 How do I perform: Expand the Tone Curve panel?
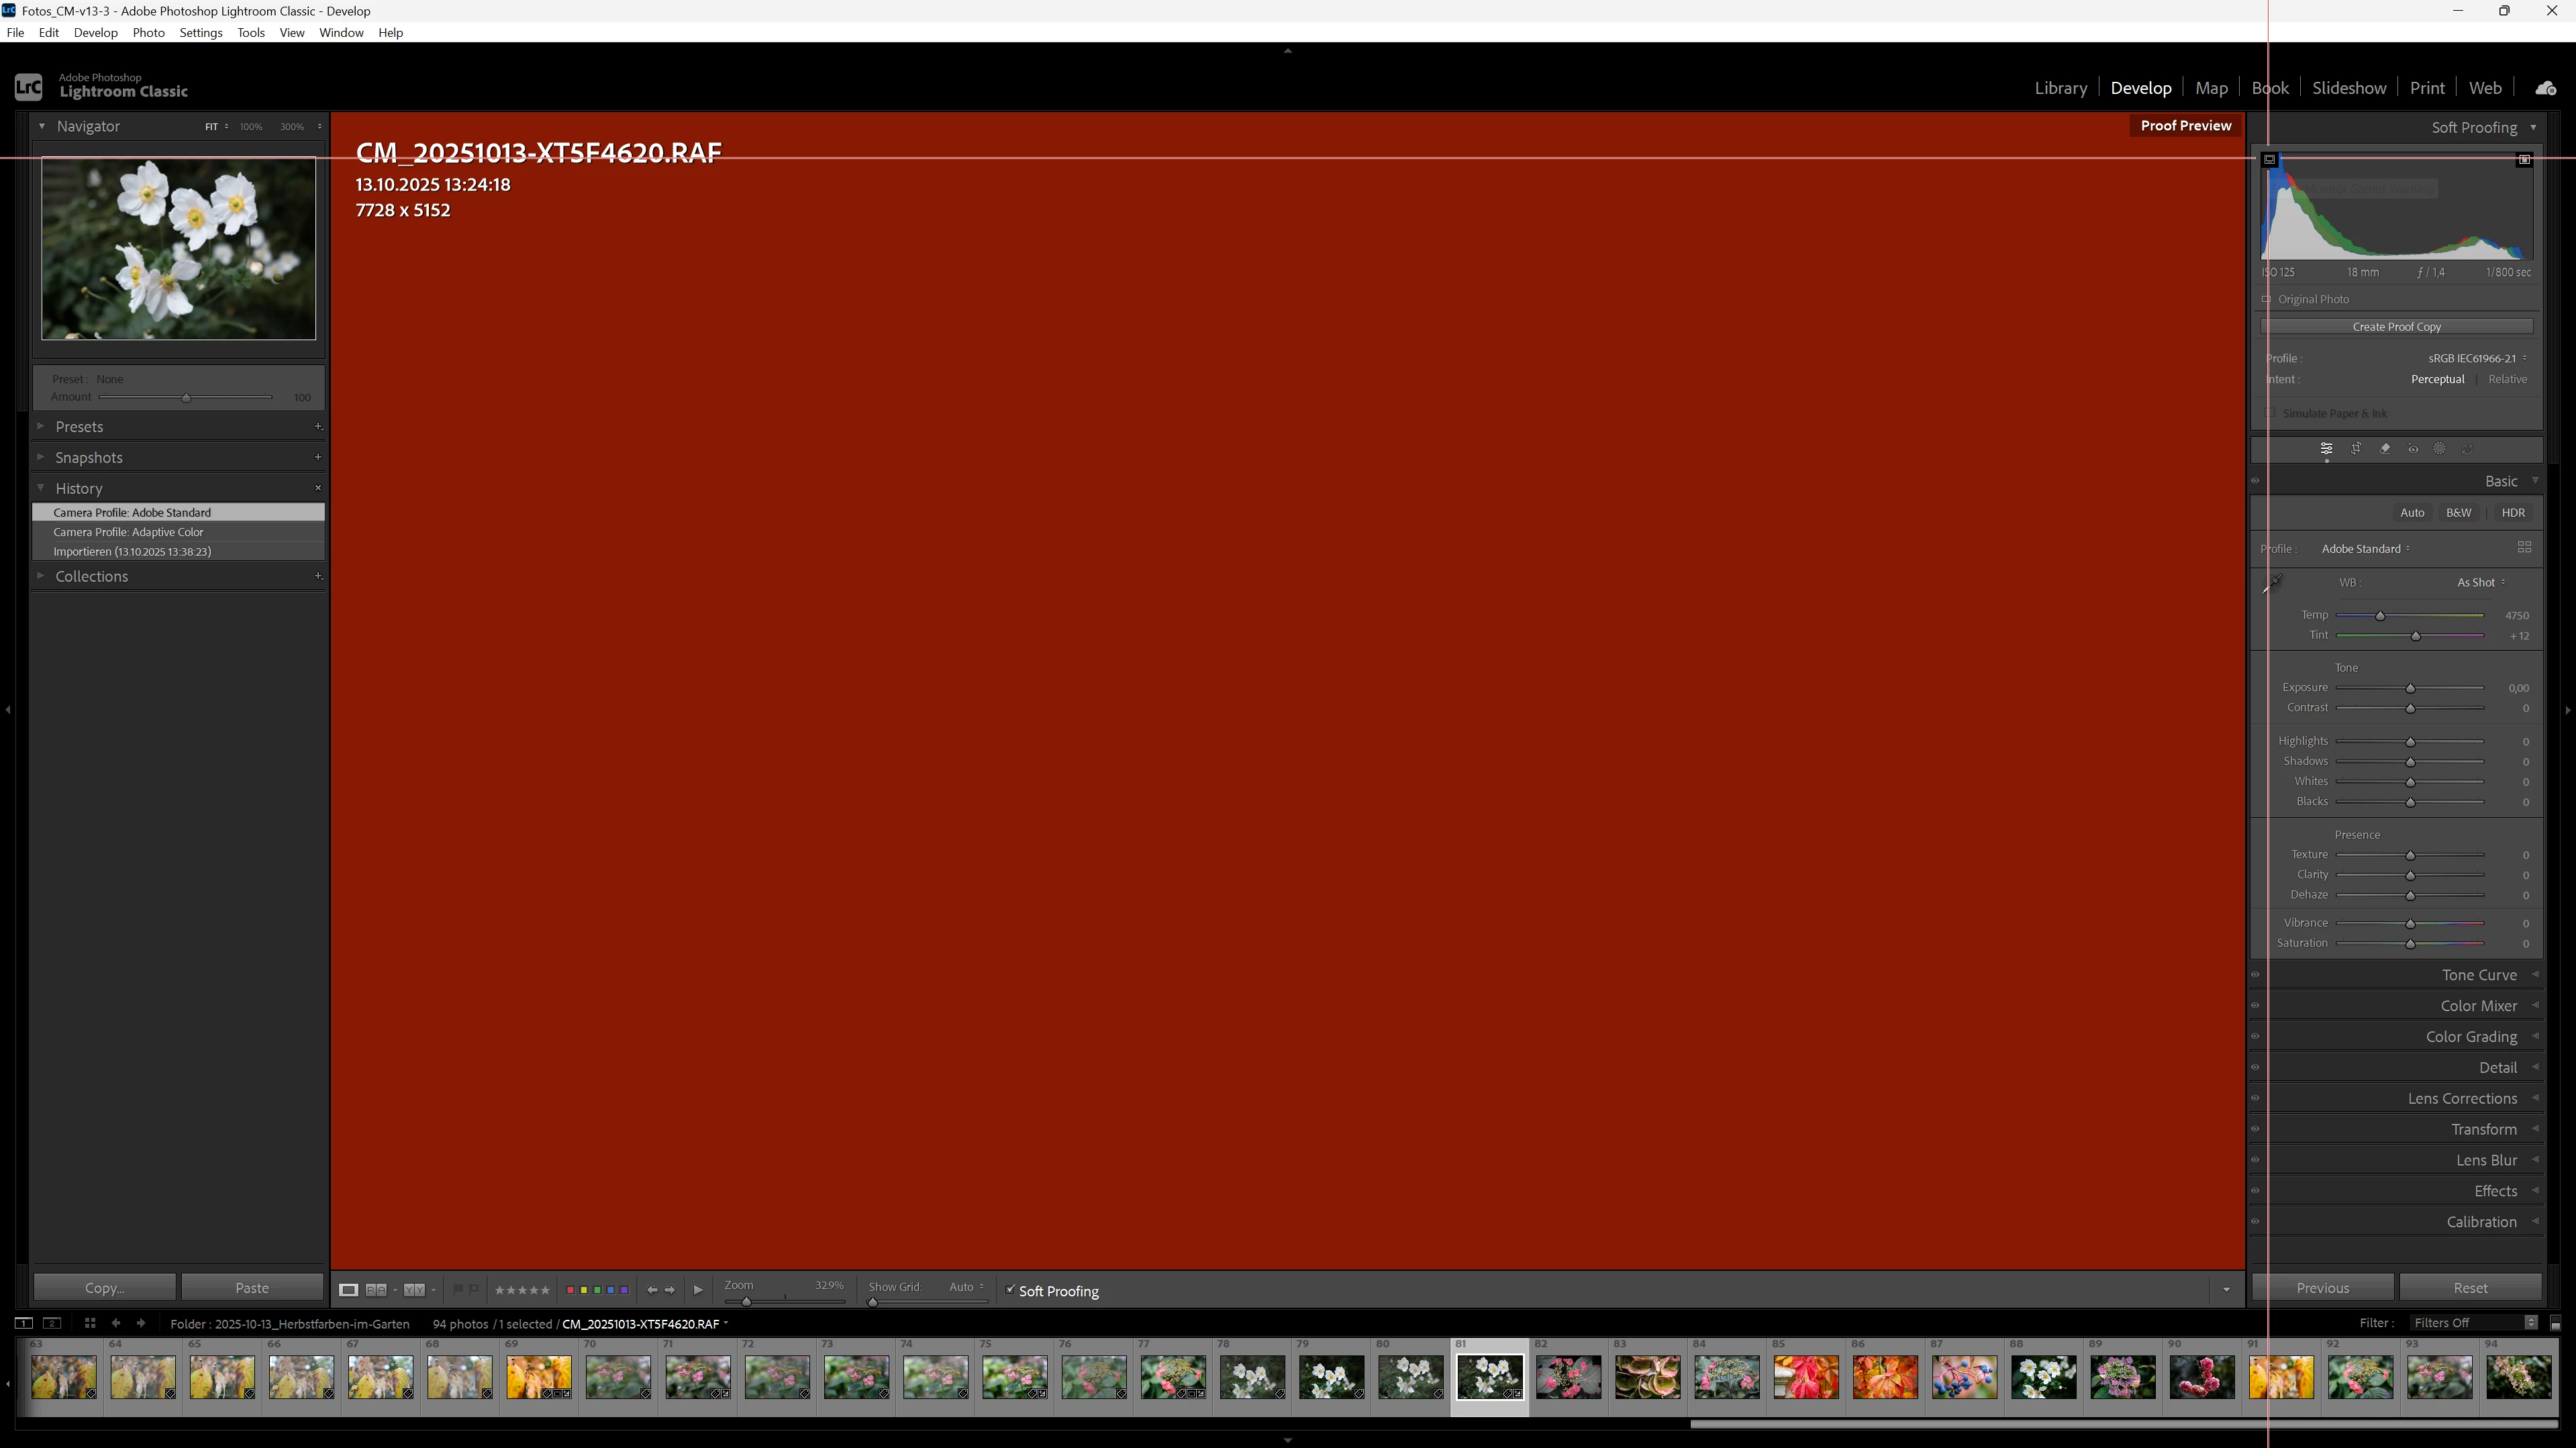coord(2535,975)
